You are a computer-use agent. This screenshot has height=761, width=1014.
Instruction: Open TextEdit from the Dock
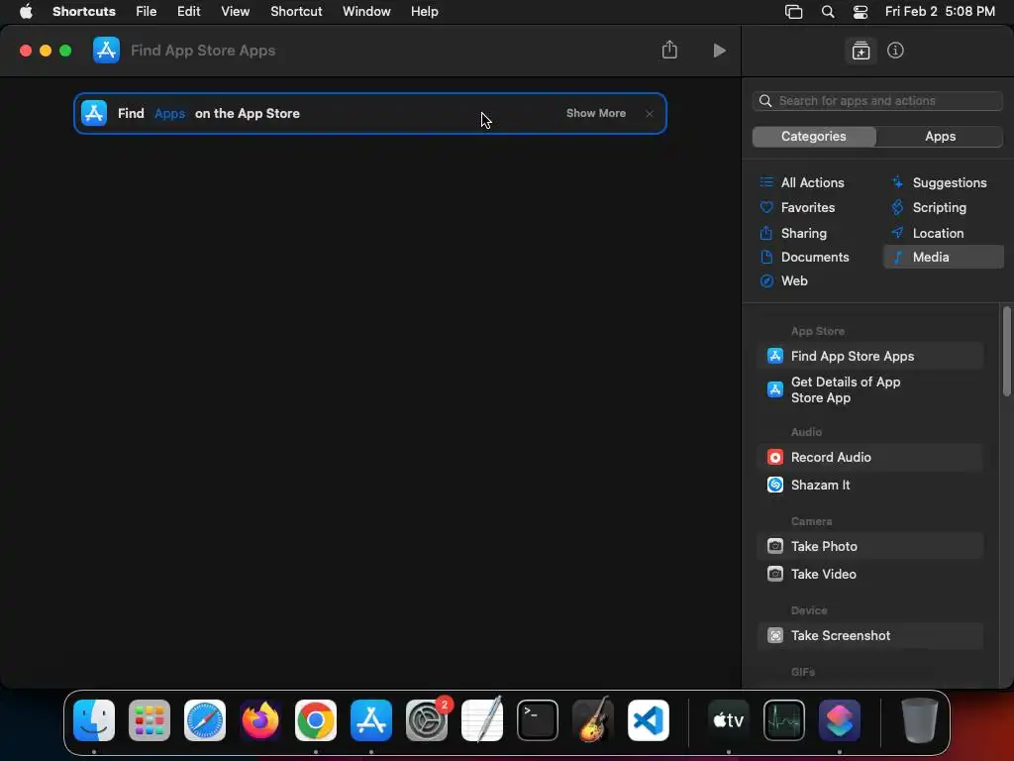pos(482,720)
